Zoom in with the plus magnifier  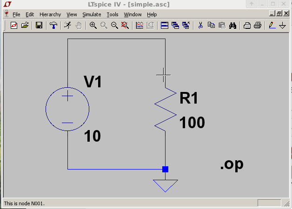pos(93,25)
